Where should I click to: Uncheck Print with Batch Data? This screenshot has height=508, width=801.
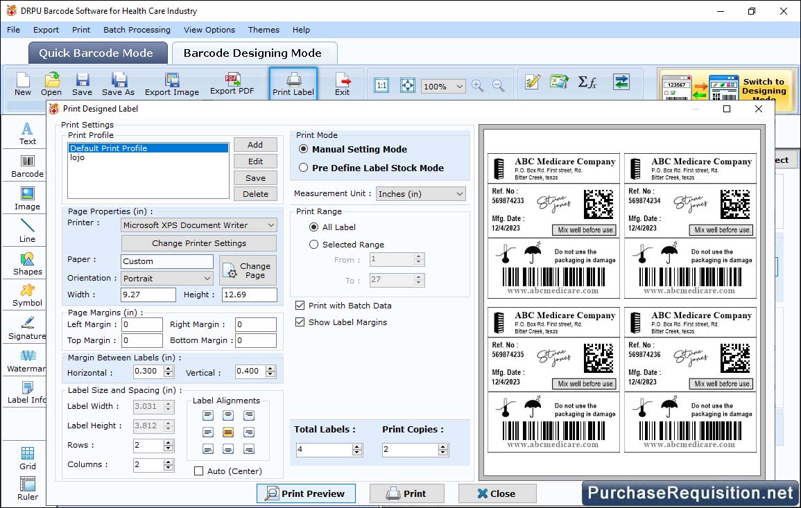[x=300, y=306]
